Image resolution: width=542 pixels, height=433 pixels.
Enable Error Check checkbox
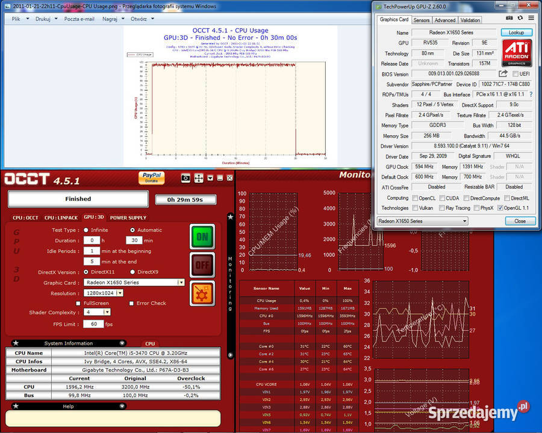pyautogui.click(x=131, y=303)
